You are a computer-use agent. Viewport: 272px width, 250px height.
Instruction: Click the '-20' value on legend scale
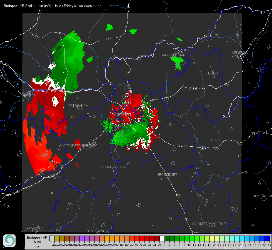[114, 245]
